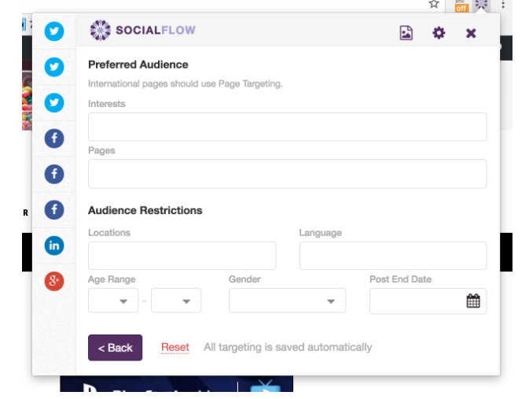The height and width of the screenshot is (399, 529).
Task: Select the third Facebook account icon
Action: pyautogui.click(x=54, y=210)
